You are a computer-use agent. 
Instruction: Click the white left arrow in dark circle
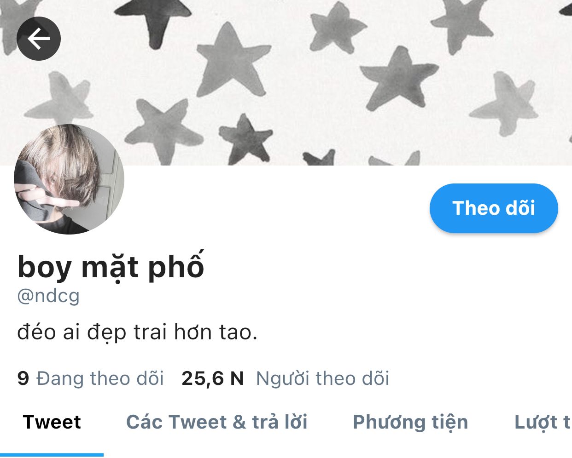tap(39, 39)
